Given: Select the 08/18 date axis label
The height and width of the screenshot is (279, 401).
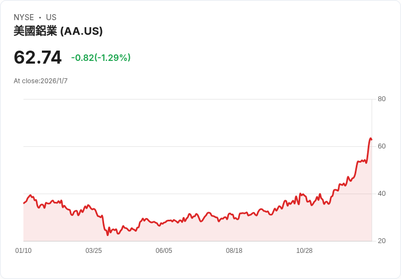Looking at the screenshot, I should (x=234, y=251).
